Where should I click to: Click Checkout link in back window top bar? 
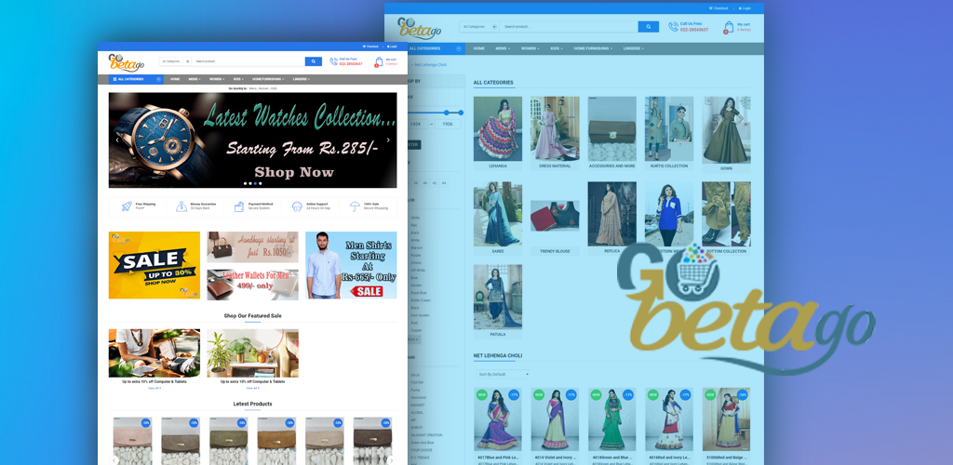coord(718,8)
